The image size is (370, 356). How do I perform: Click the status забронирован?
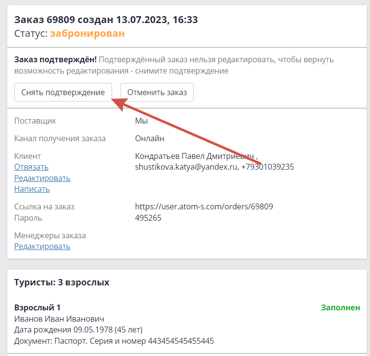[87, 33]
